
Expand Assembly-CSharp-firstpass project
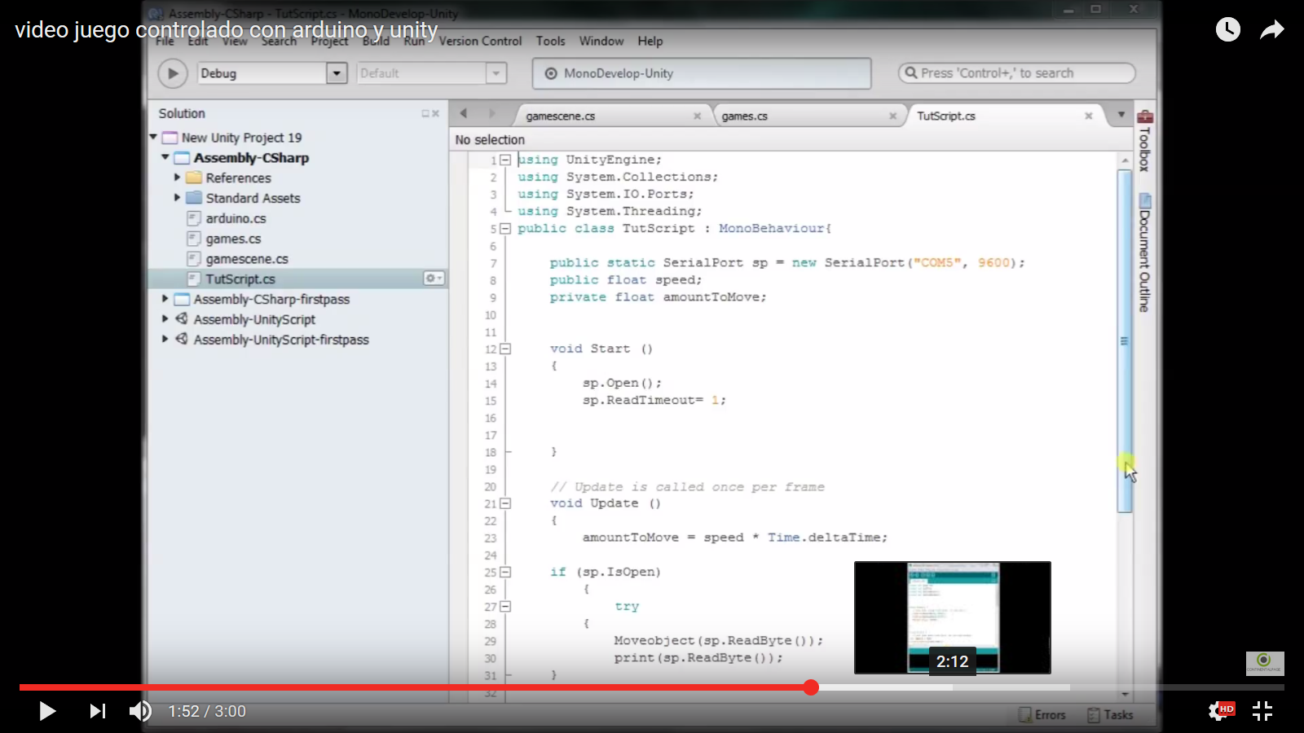click(x=165, y=299)
